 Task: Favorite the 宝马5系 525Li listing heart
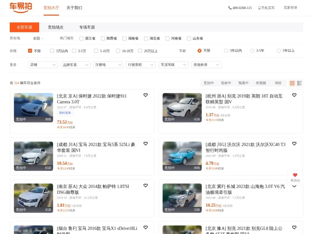point(146,144)
